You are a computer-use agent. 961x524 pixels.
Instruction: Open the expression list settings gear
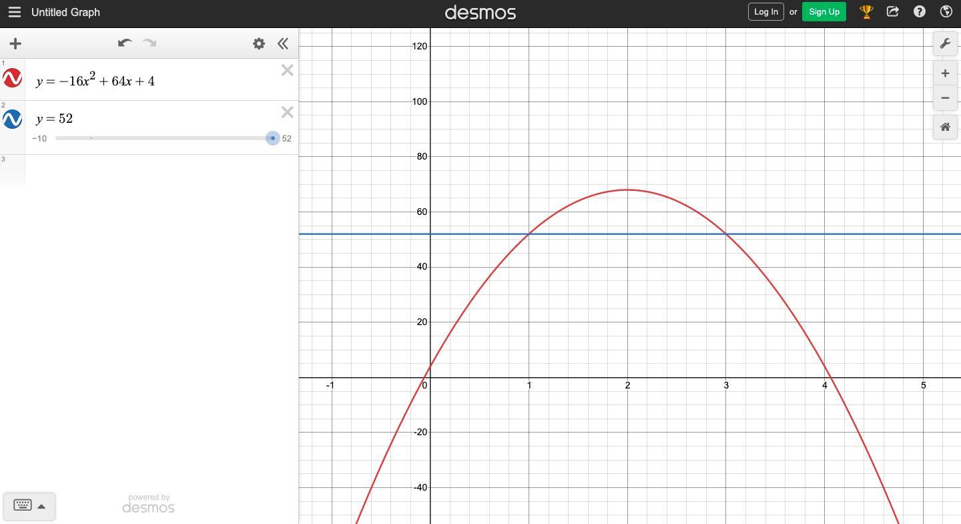[x=259, y=44]
